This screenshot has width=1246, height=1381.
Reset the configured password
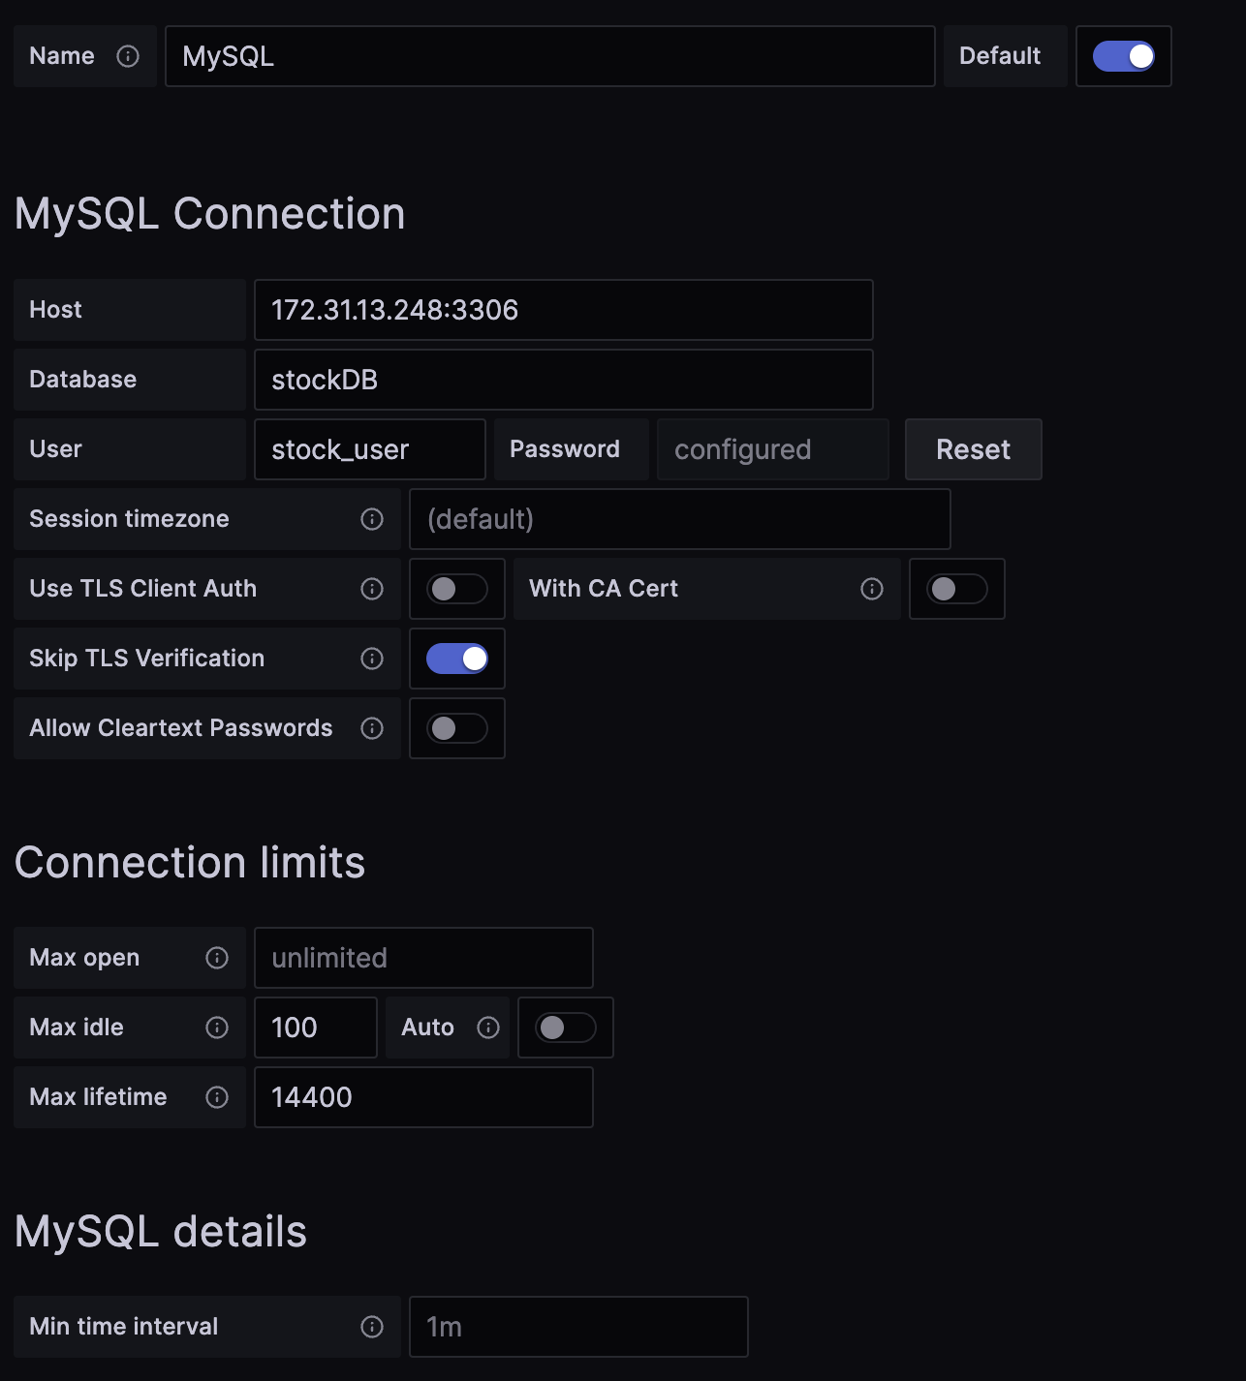click(974, 449)
